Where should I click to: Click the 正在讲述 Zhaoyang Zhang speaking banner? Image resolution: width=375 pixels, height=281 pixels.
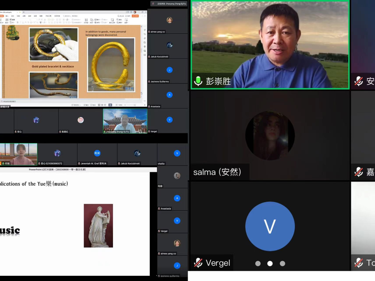[169, 4]
